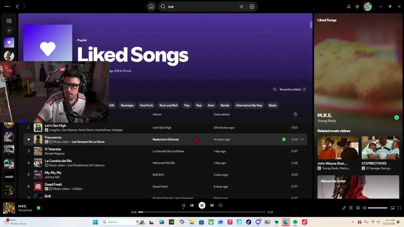Open Liked Songs in the sidebar
Image resolution: width=404 pixels, height=227 pixels.
pyautogui.click(x=9, y=43)
